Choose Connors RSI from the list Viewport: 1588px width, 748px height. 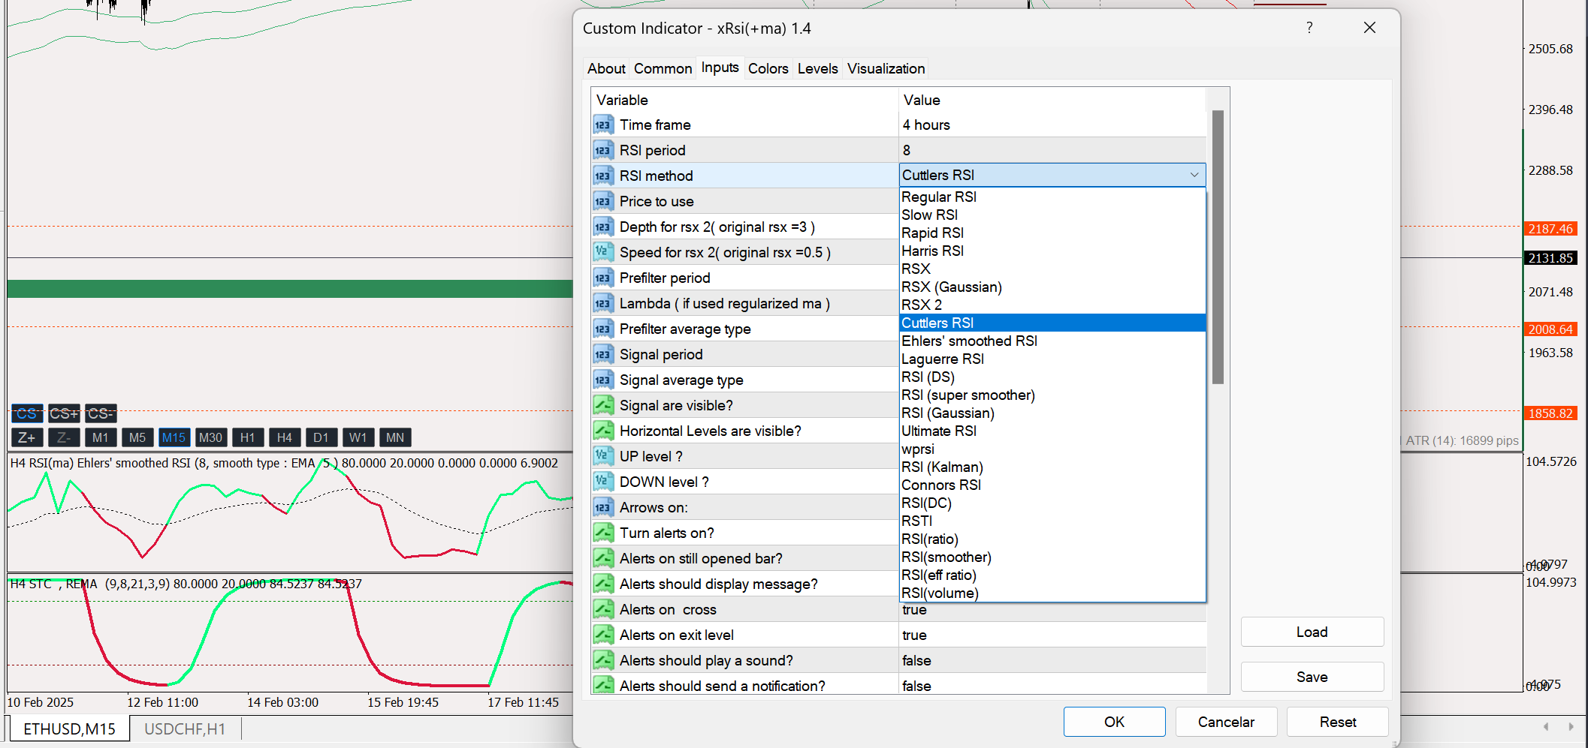coord(1052,485)
